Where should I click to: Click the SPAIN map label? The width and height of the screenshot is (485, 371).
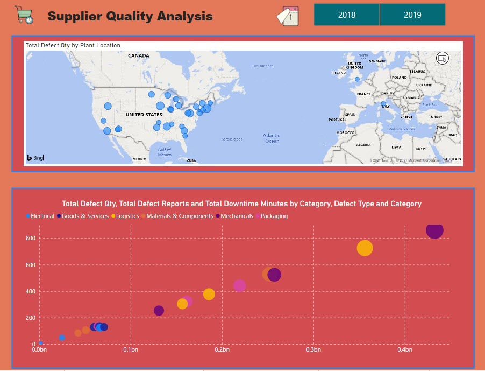point(350,114)
